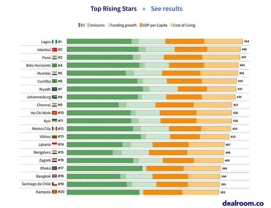Open the See results link

167,9
